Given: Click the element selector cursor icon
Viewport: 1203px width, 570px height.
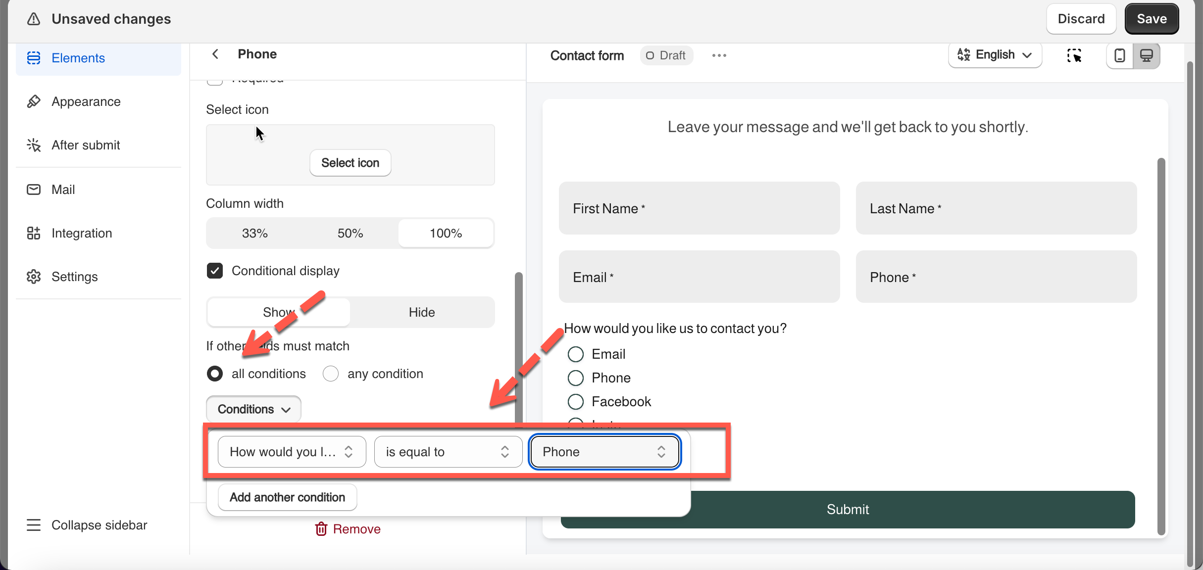Looking at the screenshot, I should tap(1074, 55).
